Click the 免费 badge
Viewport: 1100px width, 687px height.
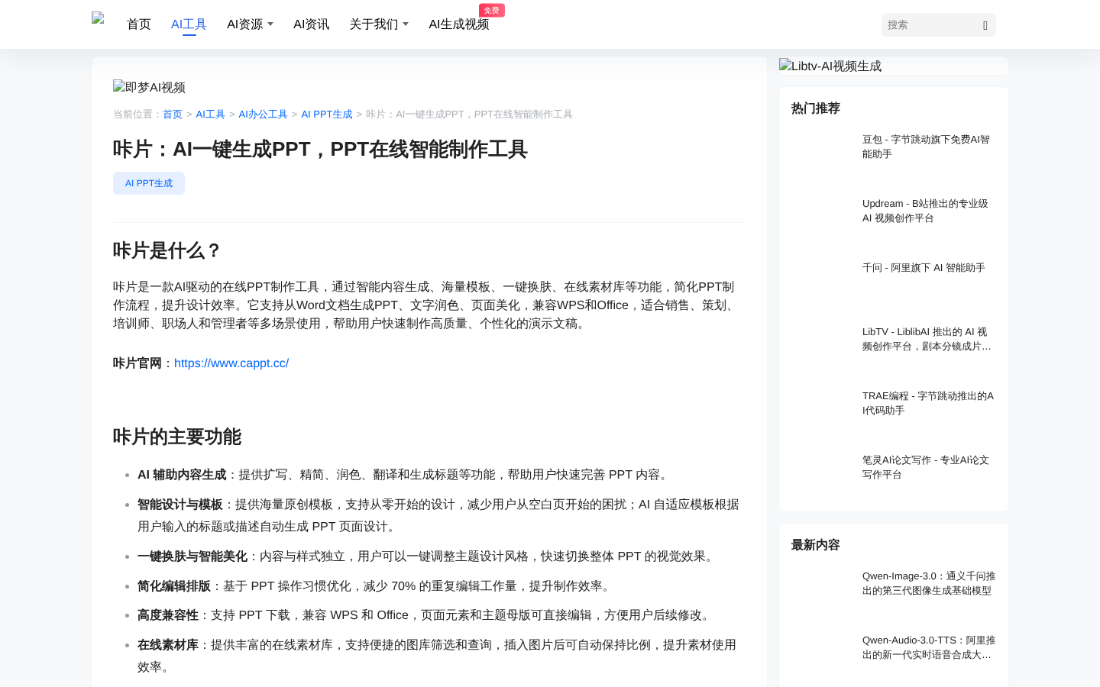(491, 10)
